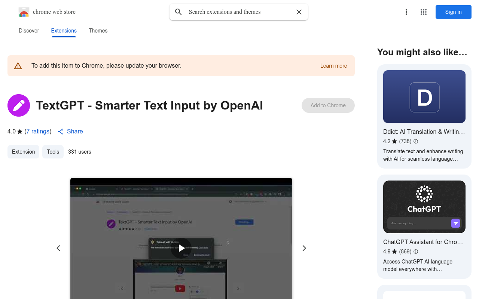The image size is (479, 299).
Task: Click the You might also like heading
Action: point(422,52)
